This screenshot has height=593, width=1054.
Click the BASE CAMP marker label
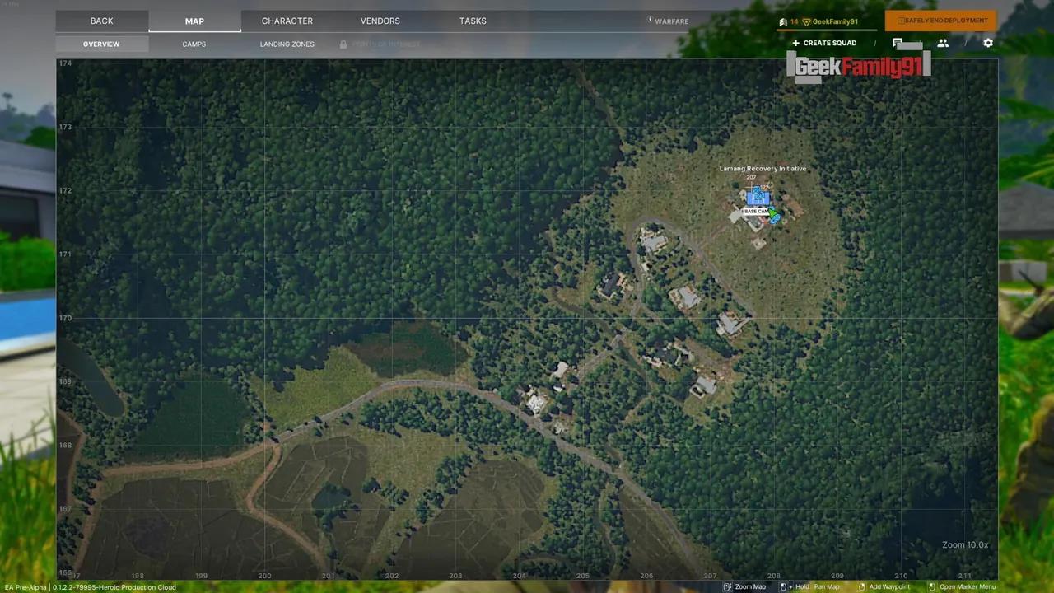[756, 212]
